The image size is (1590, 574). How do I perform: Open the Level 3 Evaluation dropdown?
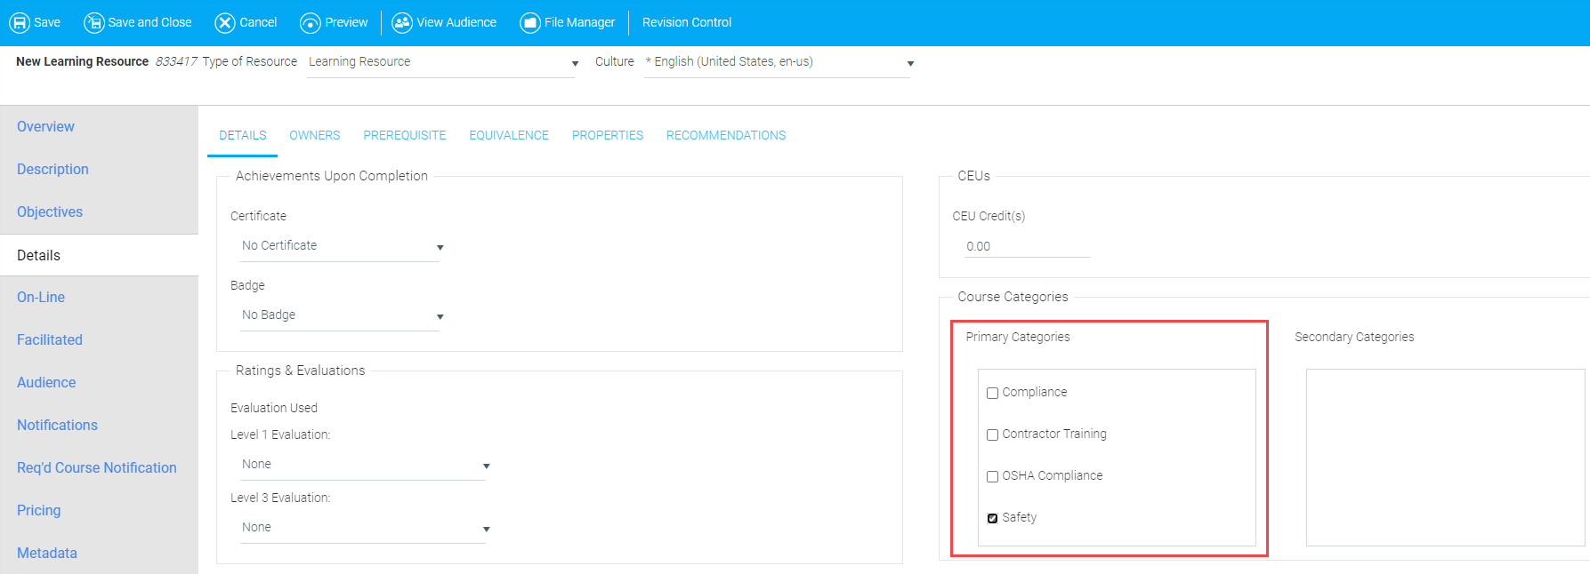click(x=365, y=528)
